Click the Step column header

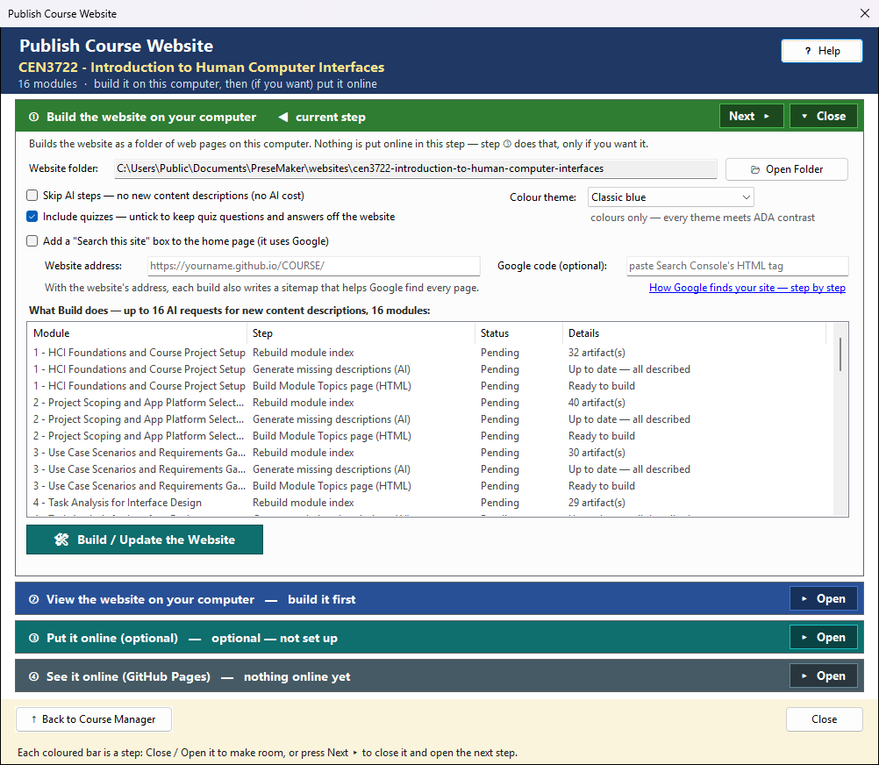click(x=361, y=332)
